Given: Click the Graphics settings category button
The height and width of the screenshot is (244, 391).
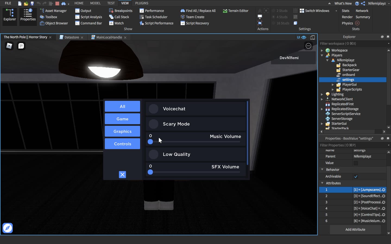Looking at the screenshot, I should coord(122,131).
